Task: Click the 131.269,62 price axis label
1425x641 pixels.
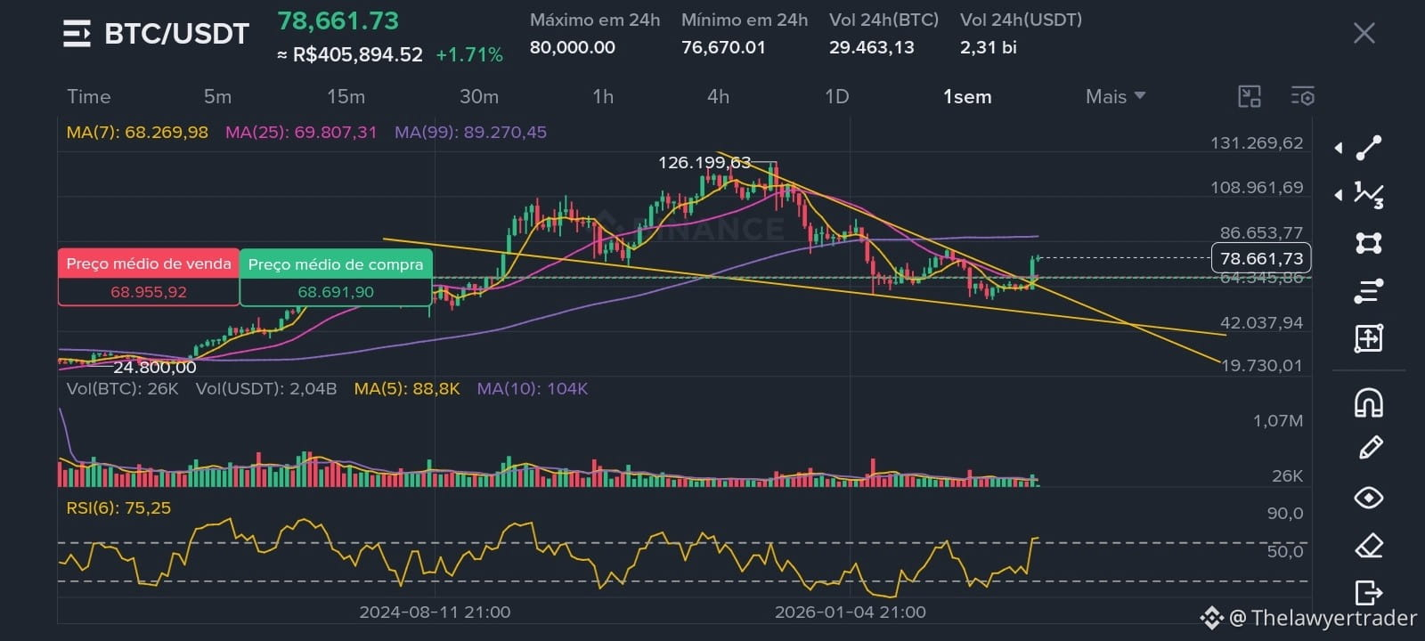Action: (1257, 142)
